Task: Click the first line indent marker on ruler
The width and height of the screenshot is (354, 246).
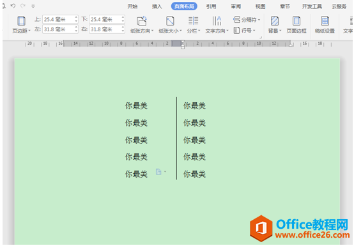Action: (x=183, y=42)
